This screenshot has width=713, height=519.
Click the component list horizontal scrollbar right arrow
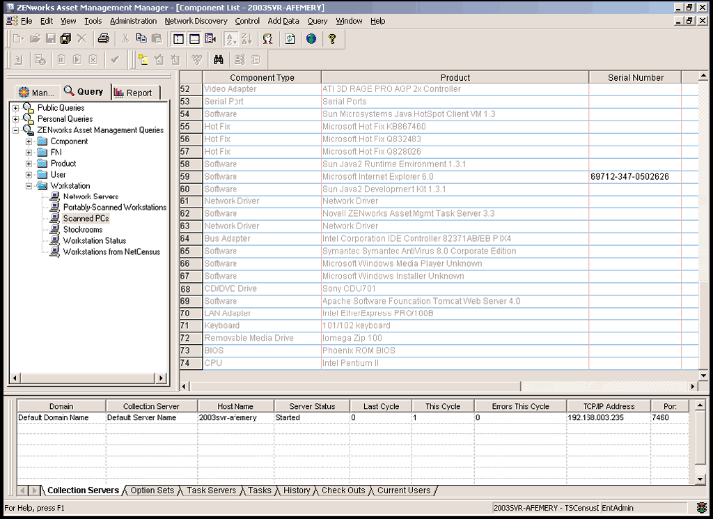click(693, 386)
